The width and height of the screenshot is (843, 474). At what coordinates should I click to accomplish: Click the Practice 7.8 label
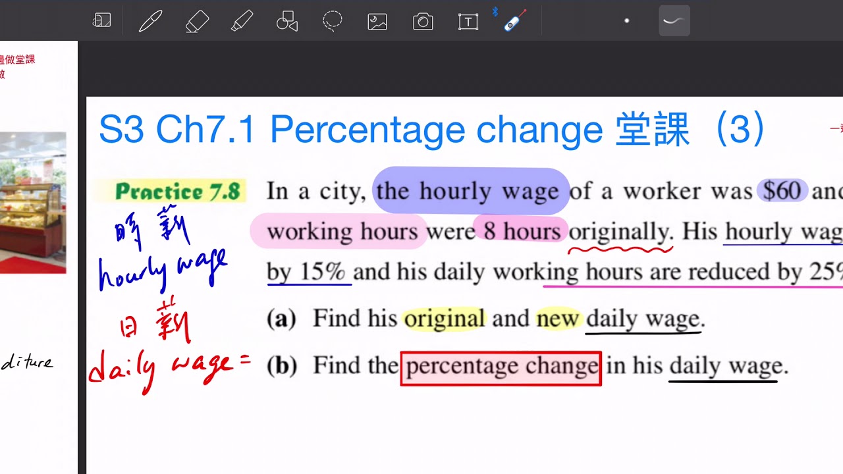tap(173, 191)
